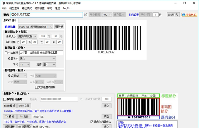
Task: Open the 字间距 dropdown
Action: click(x=59, y=82)
